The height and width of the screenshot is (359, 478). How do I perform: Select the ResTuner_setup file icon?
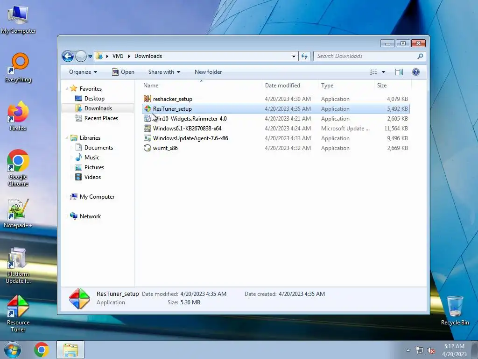pos(148,108)
